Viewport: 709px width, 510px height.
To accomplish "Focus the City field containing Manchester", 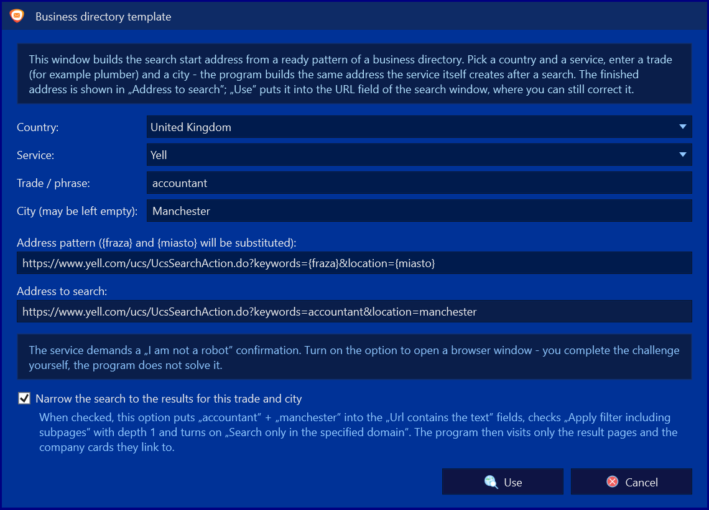I will coord(419,211).
